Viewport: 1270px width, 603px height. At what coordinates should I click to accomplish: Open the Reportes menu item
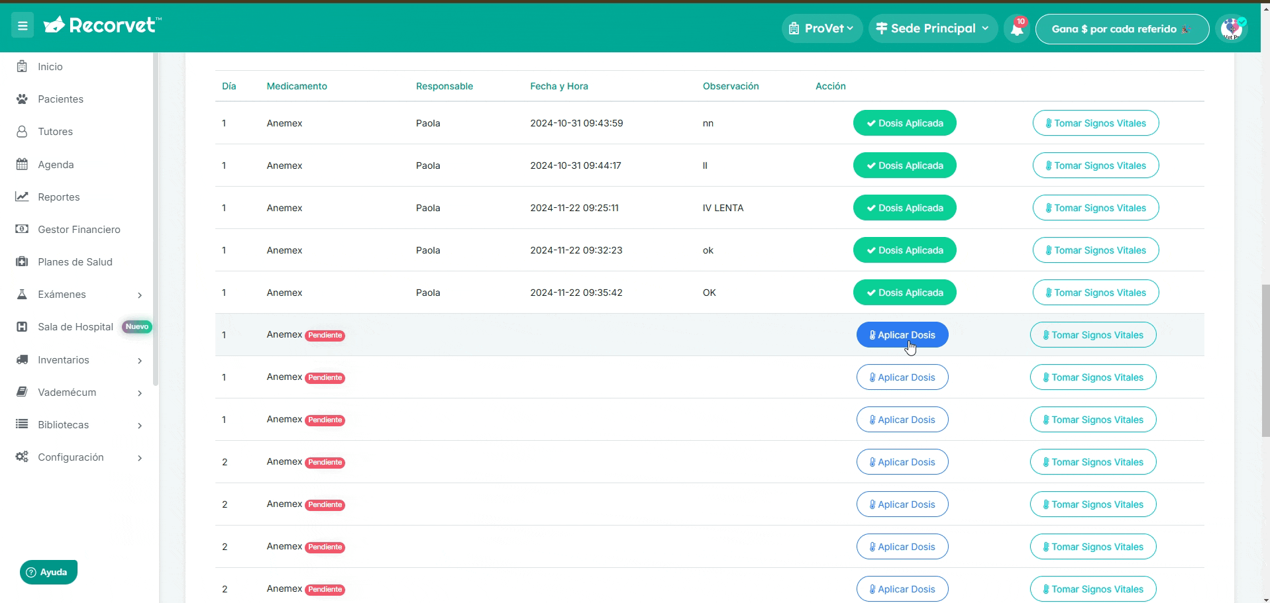(58, 197)
